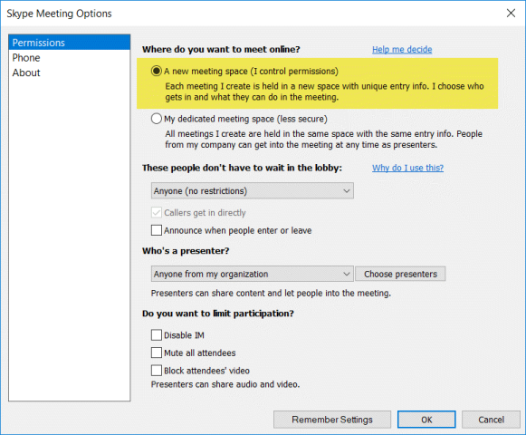Choose 'My dedicated meeting space' radio option
Viewport: 526px width, 435px height.
157,119
